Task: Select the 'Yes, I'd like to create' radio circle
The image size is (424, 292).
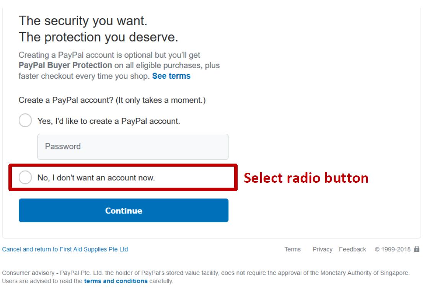Action: (25, 120)
